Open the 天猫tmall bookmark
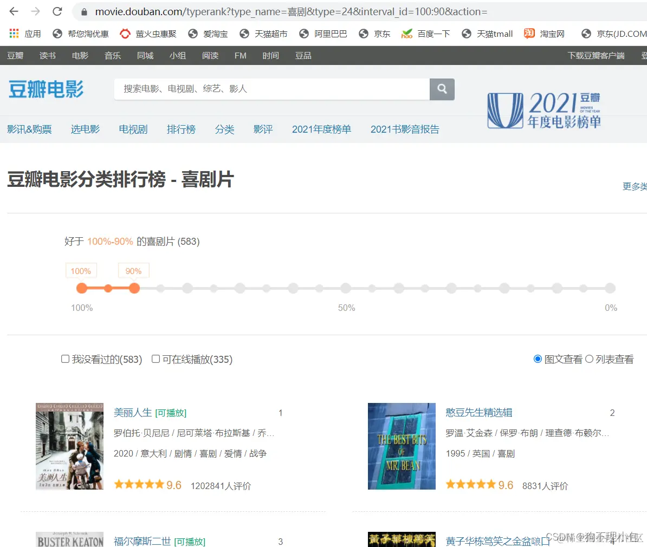 click(487, 34)
